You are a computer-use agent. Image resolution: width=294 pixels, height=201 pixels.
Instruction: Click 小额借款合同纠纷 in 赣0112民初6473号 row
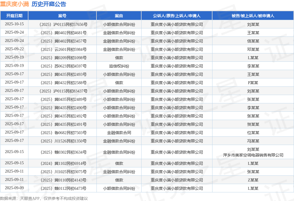tap(119, 188)
